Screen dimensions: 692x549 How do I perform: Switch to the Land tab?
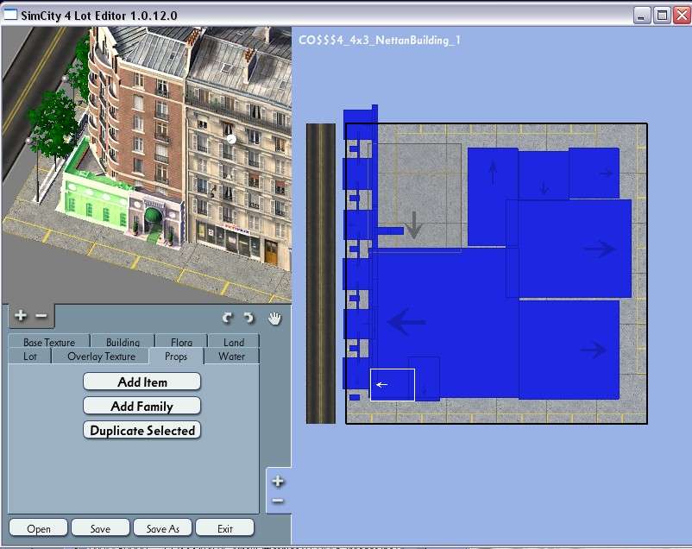(x=234, y=342)
